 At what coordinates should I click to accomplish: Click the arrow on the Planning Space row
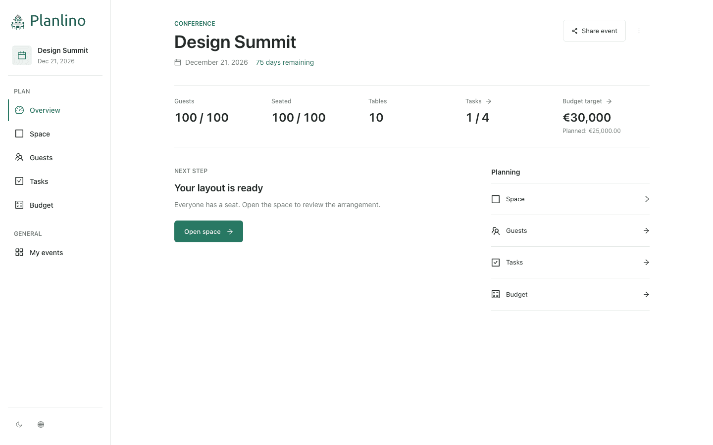pos(646,199)
